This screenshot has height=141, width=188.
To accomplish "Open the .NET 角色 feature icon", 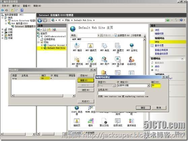I will pos(104,47).
